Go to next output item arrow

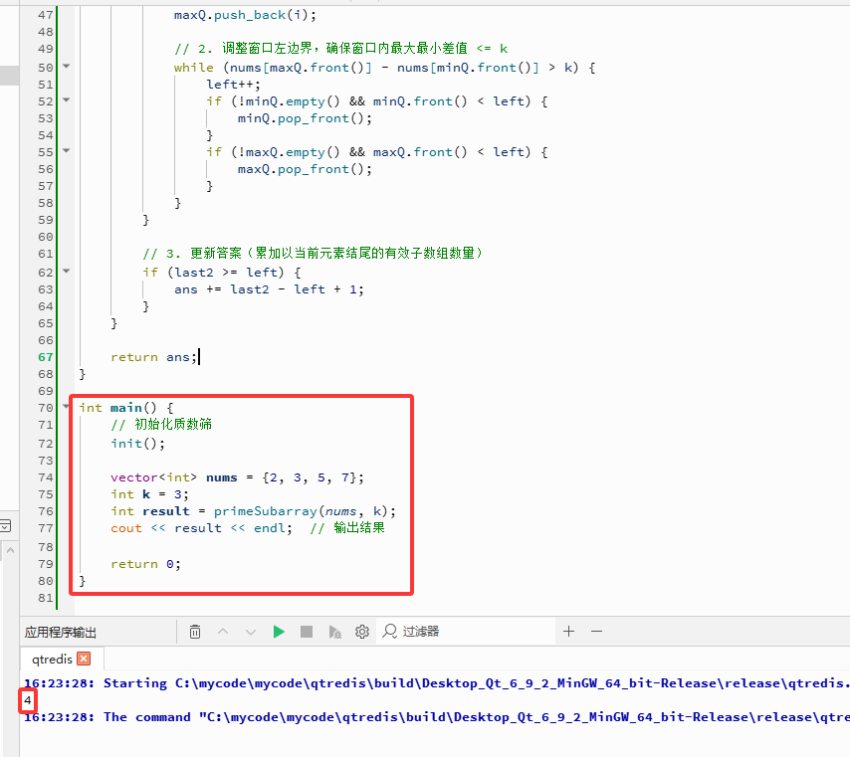[x=251, y=632]
